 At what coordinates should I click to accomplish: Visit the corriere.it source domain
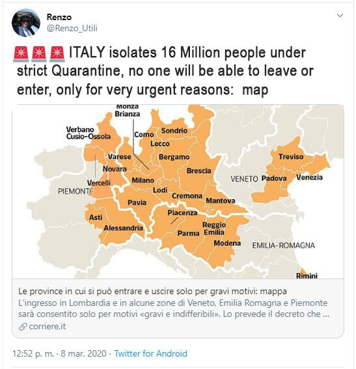(x=48, y=327)
